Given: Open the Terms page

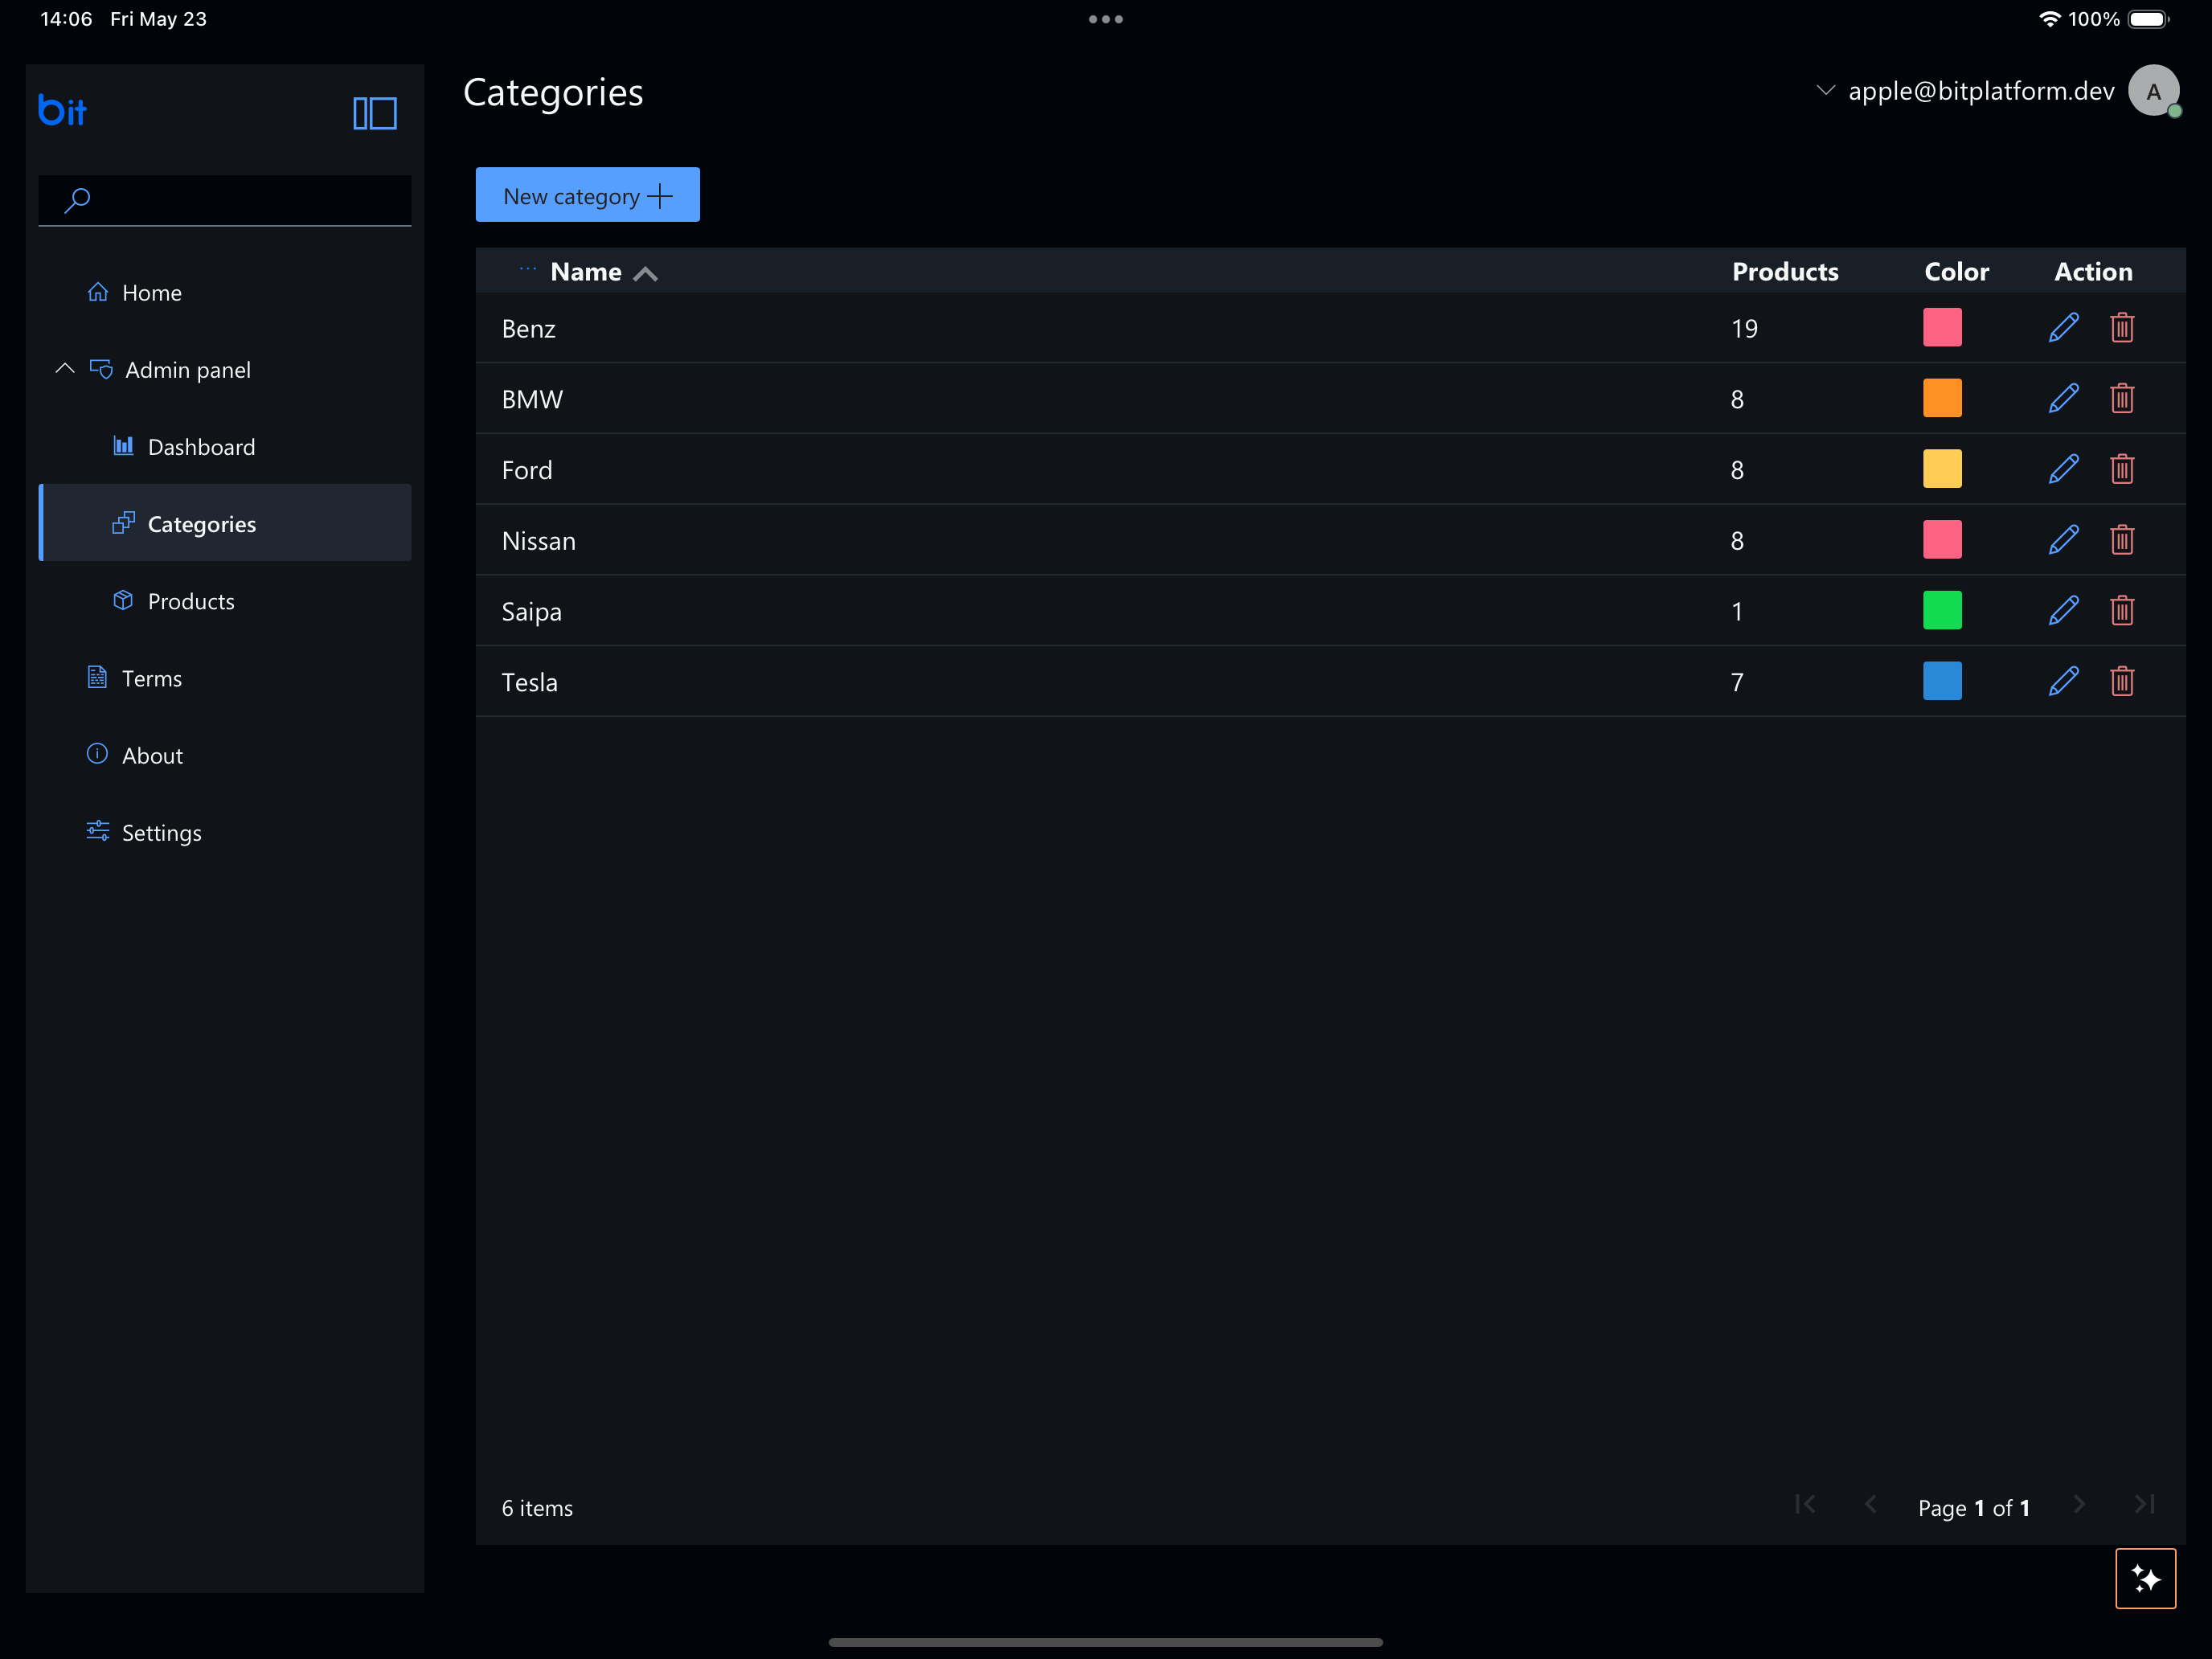Looking at the screenshot, I should pyautogui.click(x=225, y=677).
